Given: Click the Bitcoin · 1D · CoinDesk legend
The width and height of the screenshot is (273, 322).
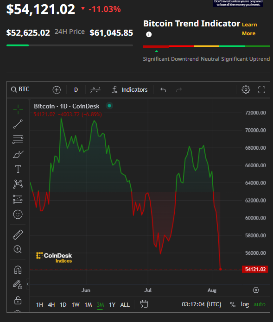Looking at the screenshot, I should pos(67,106).
